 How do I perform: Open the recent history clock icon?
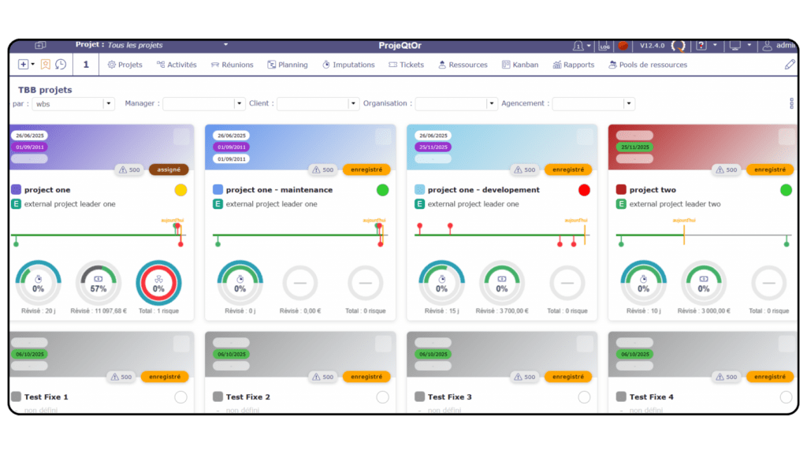(x=61, y=65)
